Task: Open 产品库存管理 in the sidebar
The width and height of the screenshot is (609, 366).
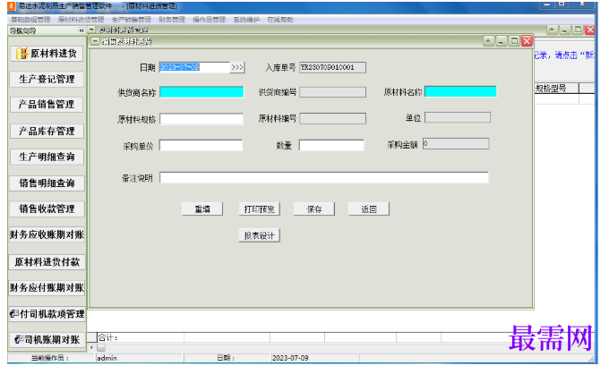Action: (x=47, y=131)
